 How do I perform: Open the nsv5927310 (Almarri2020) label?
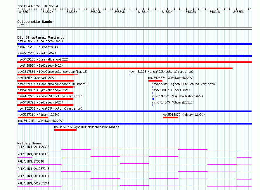click(39, 115)
